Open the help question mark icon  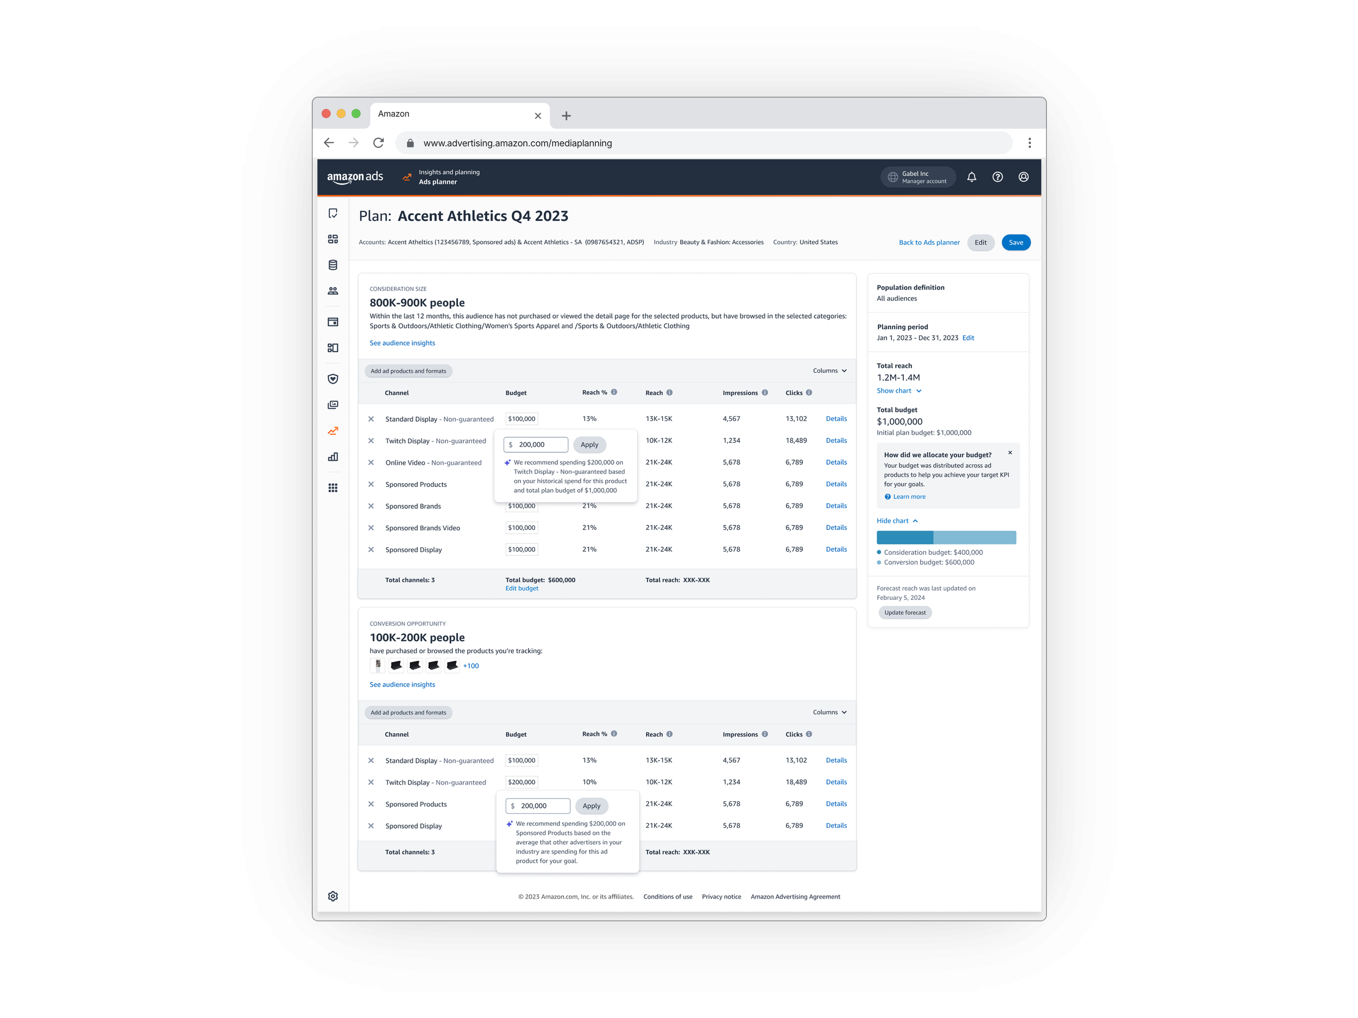[998, 176]
